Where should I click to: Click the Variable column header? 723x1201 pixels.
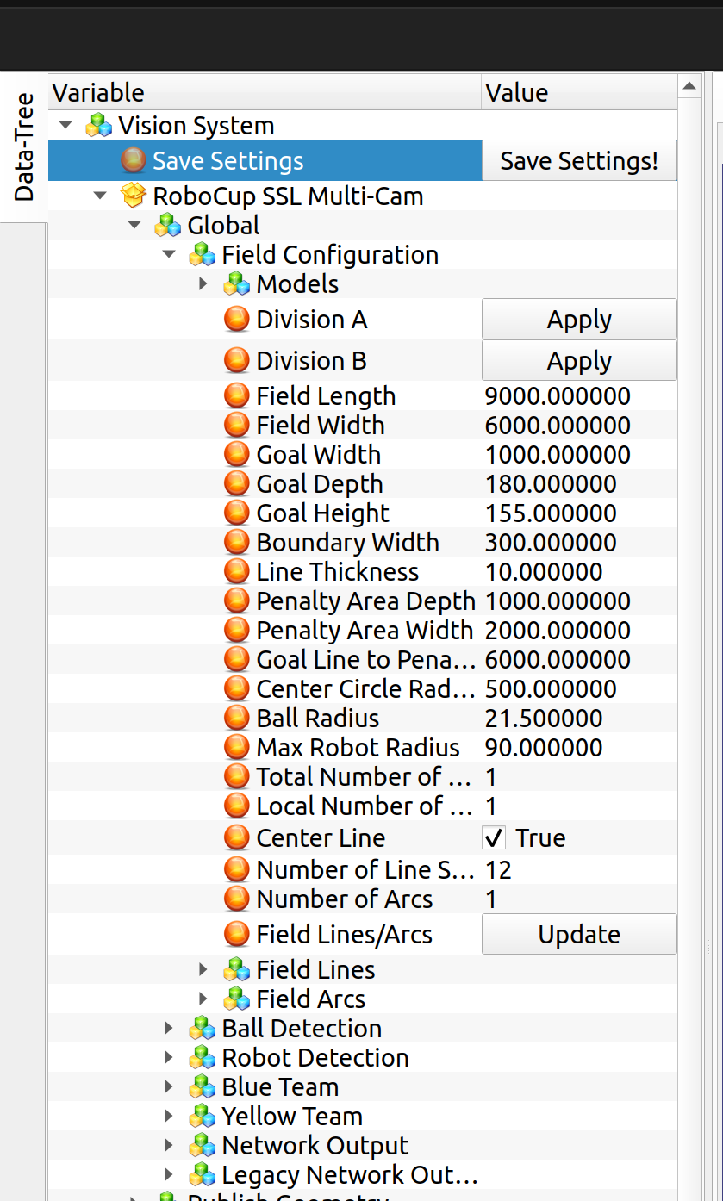tap(265, 92)
